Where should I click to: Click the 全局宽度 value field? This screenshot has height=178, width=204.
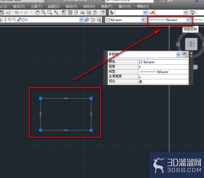(x=163, y=77)
